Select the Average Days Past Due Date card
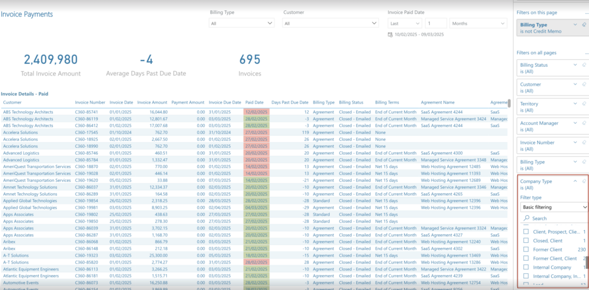This screenshot has height=290, width=589. pyautogui.click(x=146, y=64)
